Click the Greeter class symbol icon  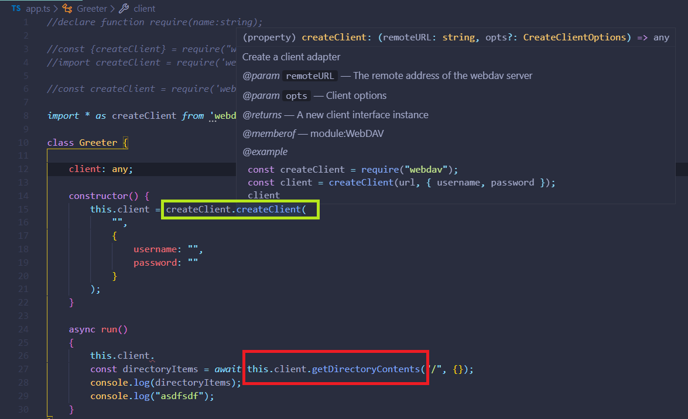click(67, 8)
